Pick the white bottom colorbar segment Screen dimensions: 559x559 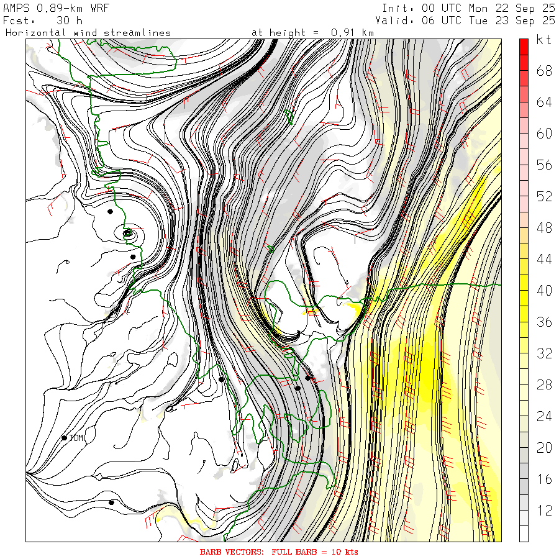pos(524,534)
